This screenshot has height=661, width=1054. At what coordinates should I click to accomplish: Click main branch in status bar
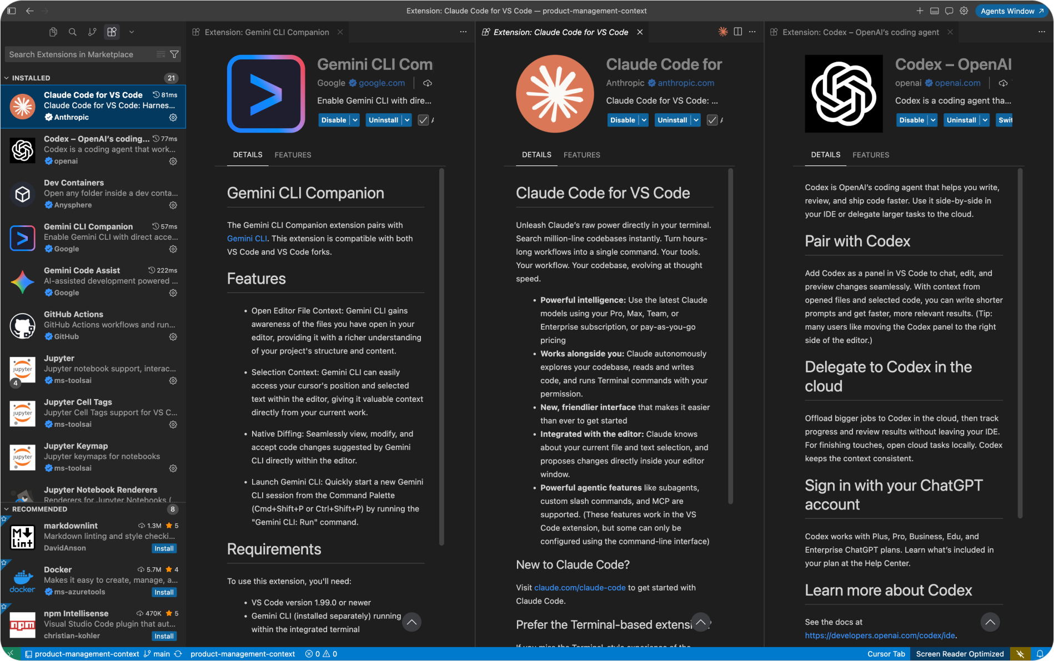click(x=157, y=654)
